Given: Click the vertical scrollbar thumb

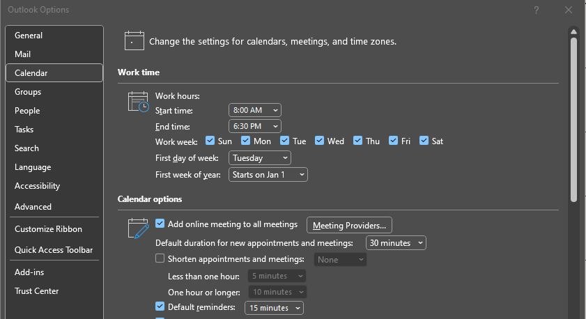Looking at the screenshot, I should 573,120.
